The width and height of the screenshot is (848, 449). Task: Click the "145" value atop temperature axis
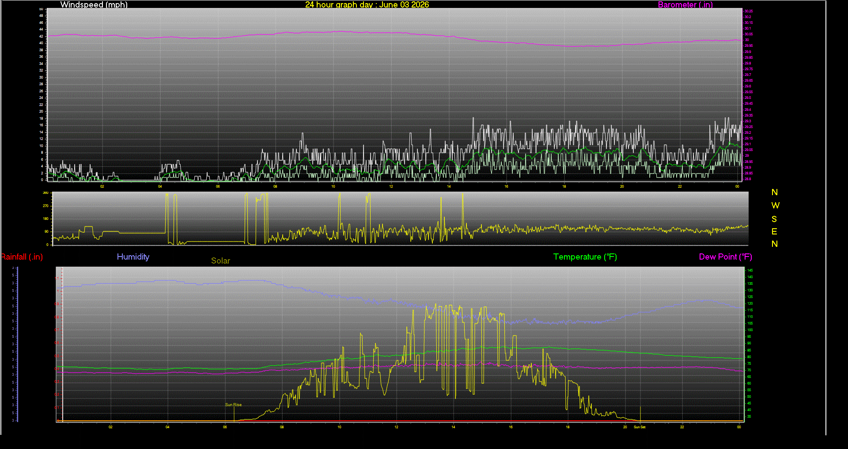750,270
